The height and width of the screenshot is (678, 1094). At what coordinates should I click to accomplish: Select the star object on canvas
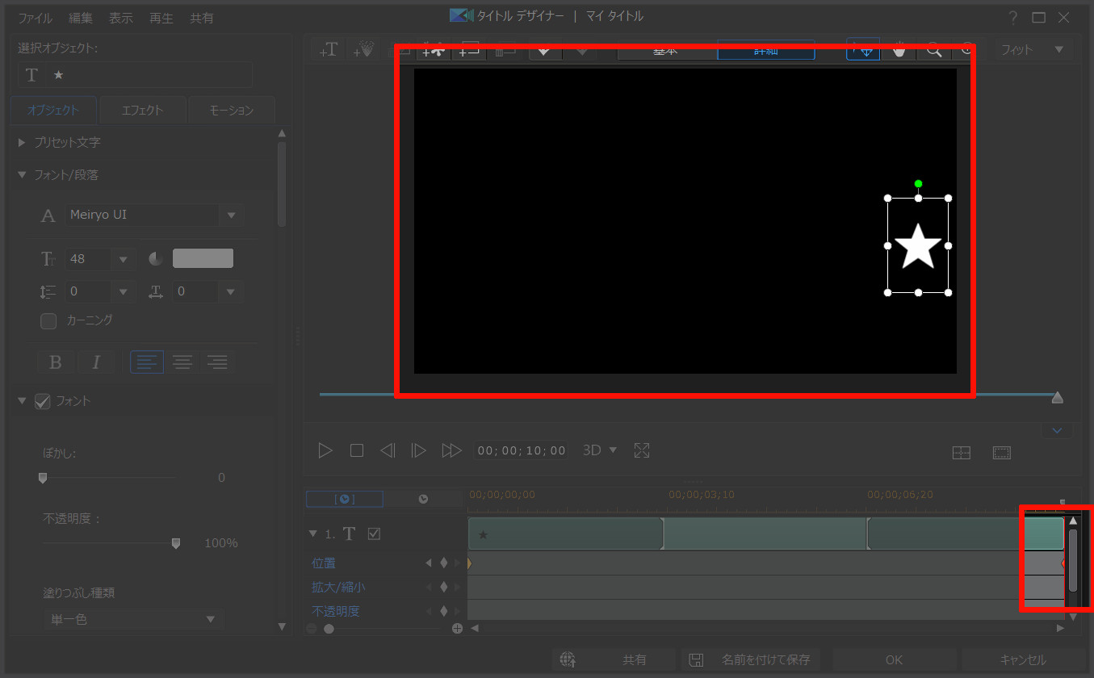pos(918,246)
